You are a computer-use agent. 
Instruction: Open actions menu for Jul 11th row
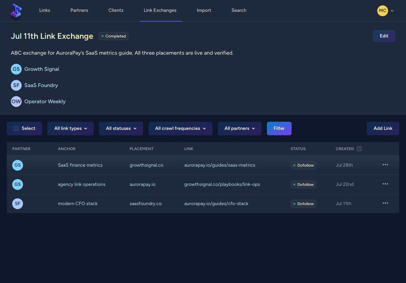click(x=385, y=203)
